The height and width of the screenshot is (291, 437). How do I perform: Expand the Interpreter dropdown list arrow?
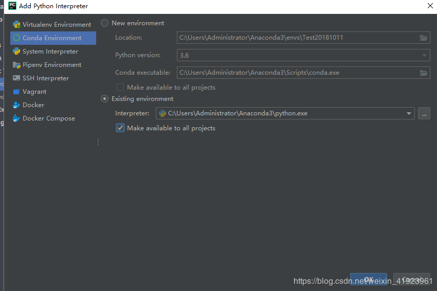click(409, 113)
